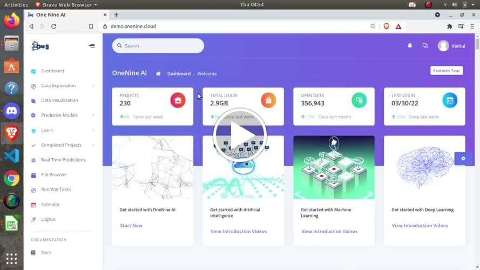Click the File Browser folder icon
480x270 pixels.
(33, 175)
